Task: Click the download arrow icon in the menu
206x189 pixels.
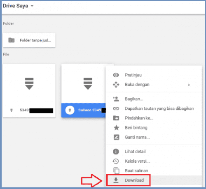Action: [116, 180]
